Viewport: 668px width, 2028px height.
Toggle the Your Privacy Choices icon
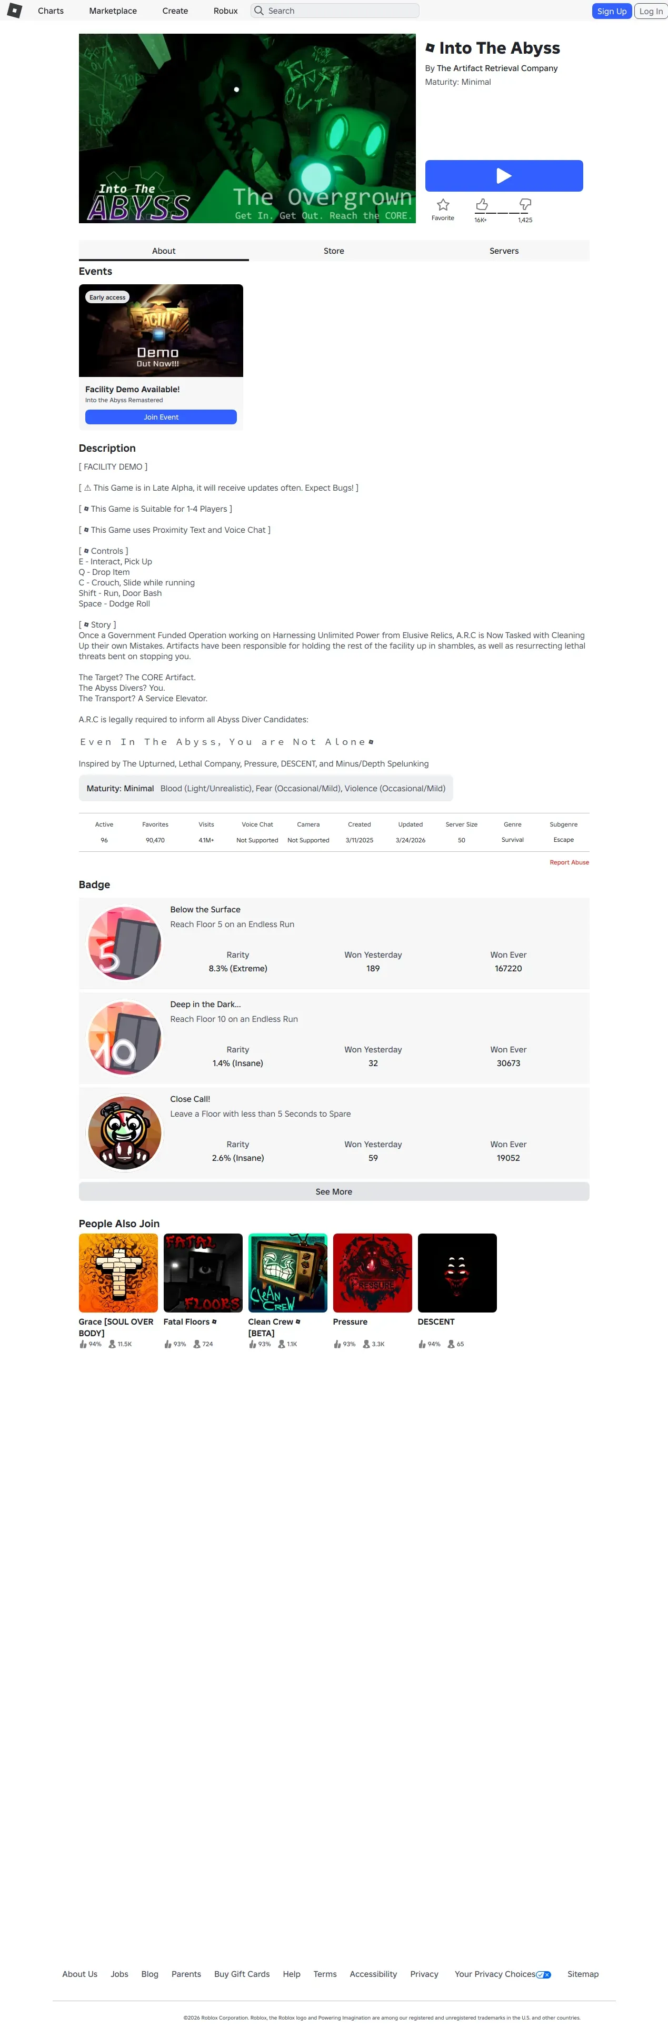click(544, 1974)
